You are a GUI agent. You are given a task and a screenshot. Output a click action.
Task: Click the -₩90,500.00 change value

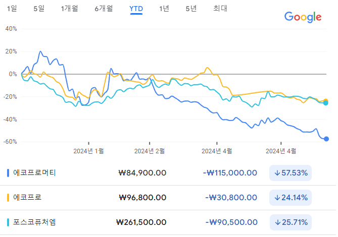[x=231, y=222]
